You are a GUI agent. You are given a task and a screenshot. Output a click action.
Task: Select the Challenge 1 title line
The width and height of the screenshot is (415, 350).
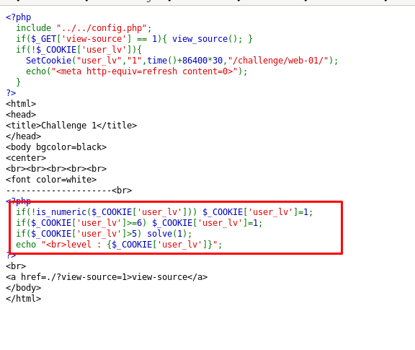coord(71,126)
